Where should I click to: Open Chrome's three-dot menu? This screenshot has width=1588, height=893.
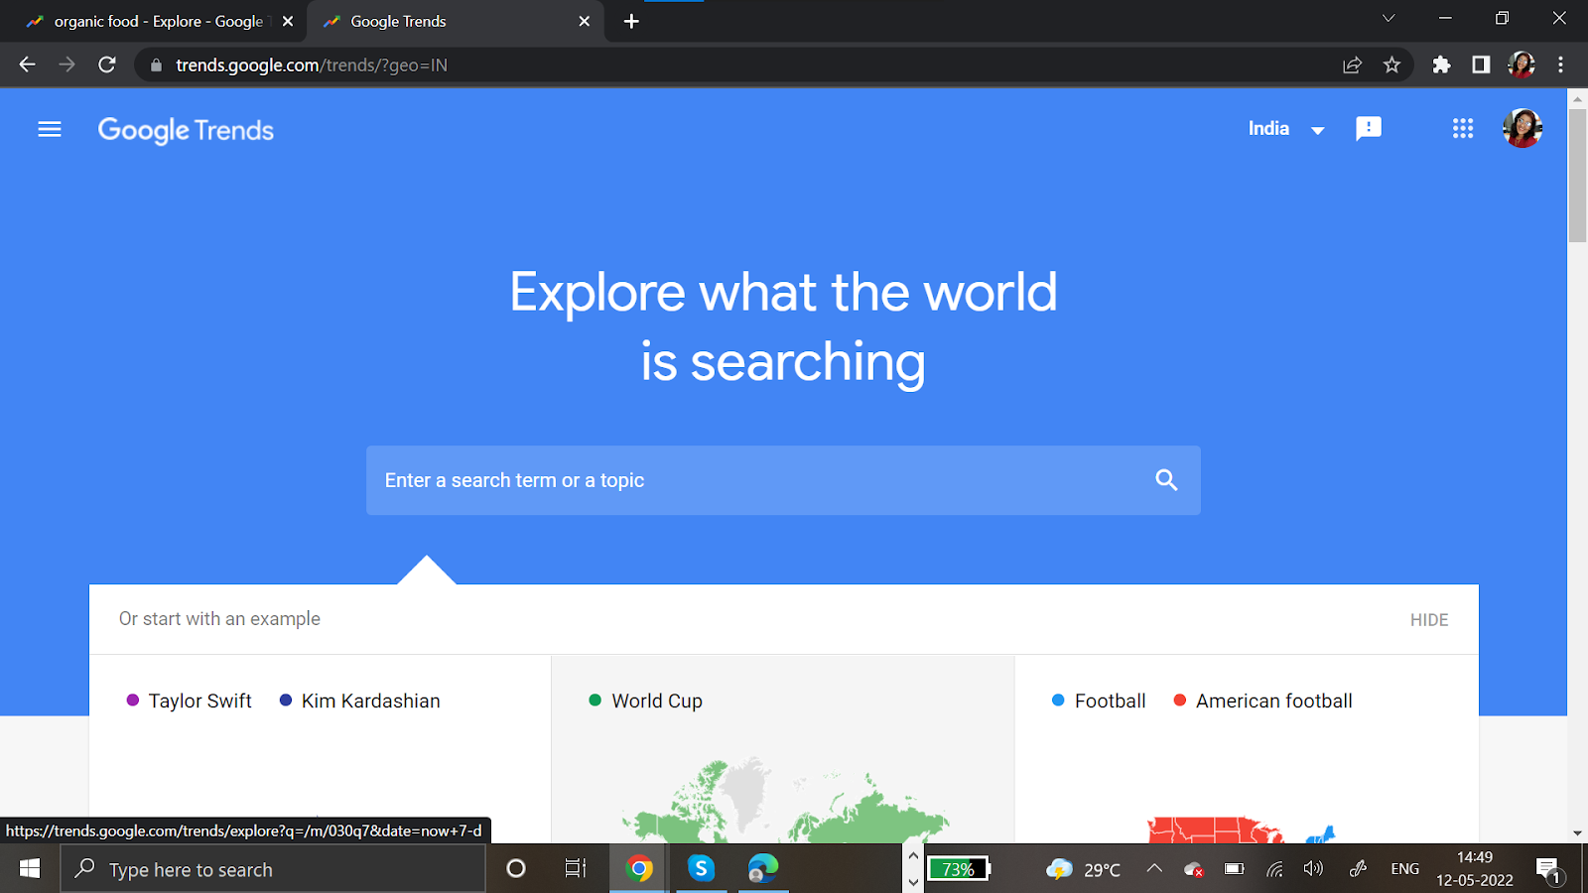click(x=1560, y=64)
